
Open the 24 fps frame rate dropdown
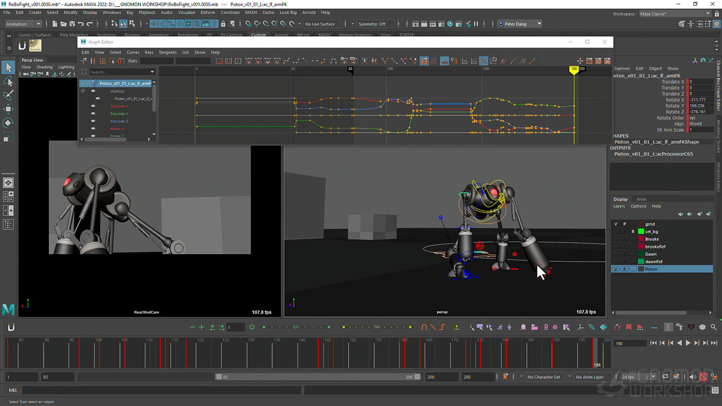point(636,377)
